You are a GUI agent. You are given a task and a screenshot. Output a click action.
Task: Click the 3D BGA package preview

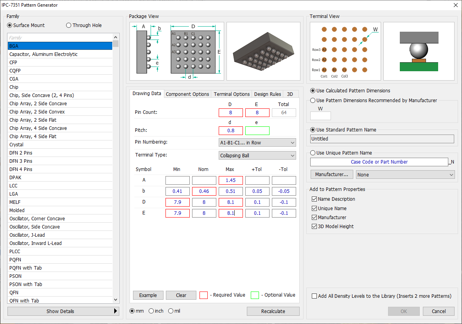tap(263, 51)
